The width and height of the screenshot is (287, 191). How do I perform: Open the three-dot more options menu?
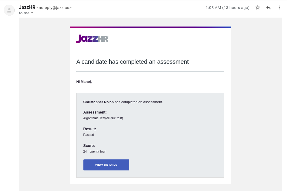pos(279,7)
